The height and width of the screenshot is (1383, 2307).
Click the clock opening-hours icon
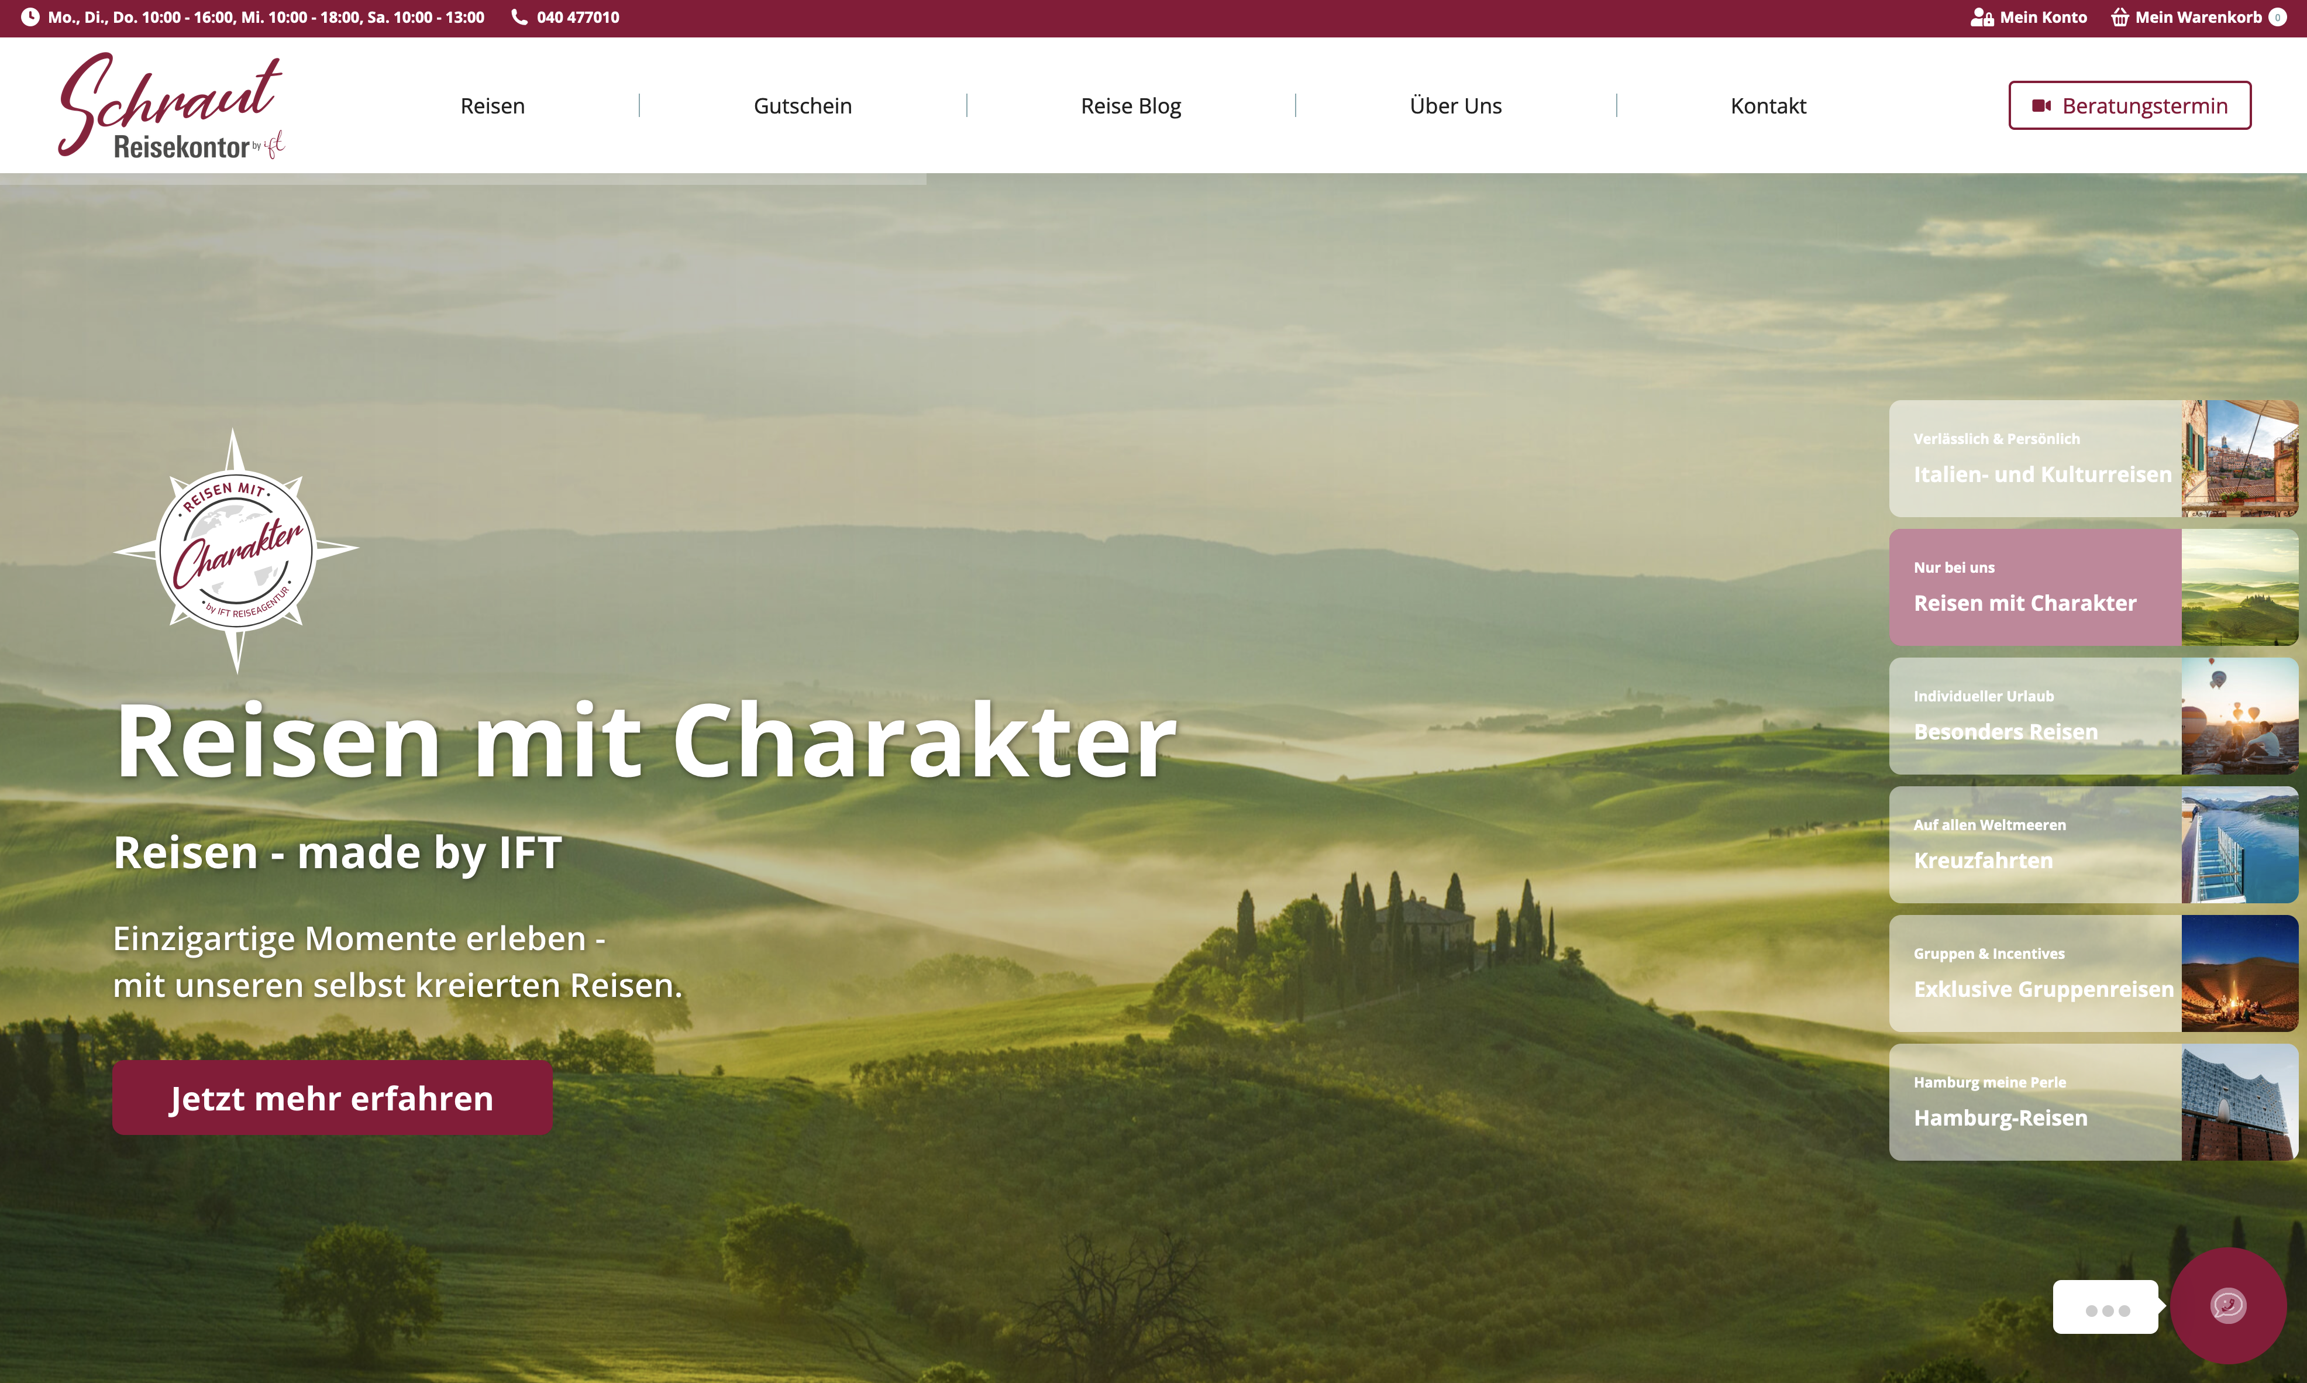tap(30, 18)
